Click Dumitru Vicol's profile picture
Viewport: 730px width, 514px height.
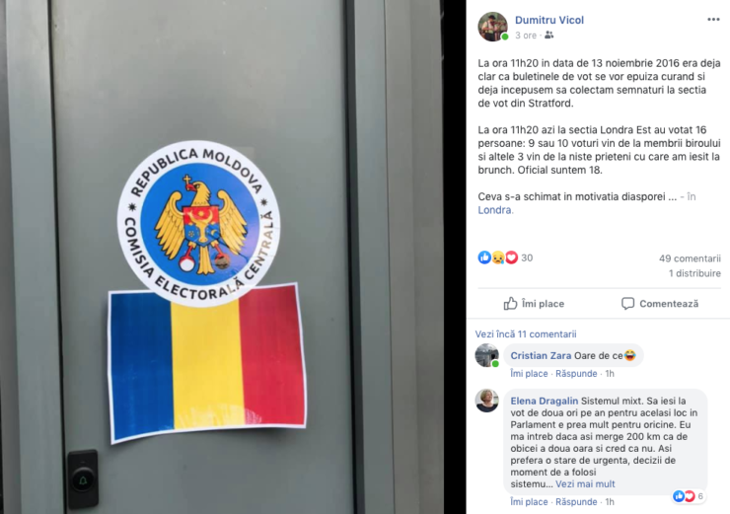tap(492, 27)
